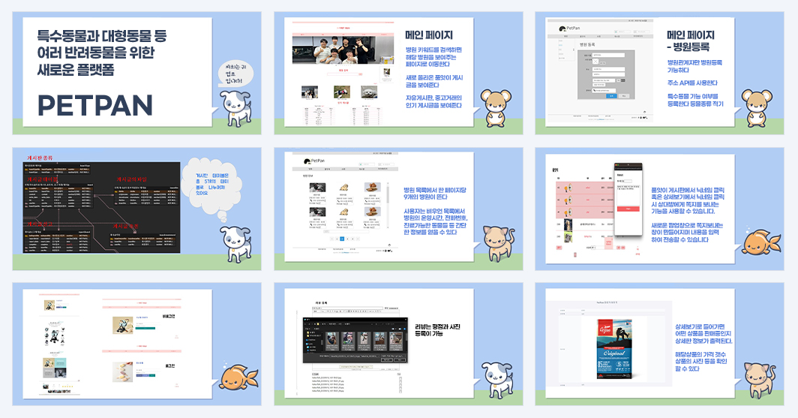Click the PetPan logo in the 병원 등록 screenshot

569,29
